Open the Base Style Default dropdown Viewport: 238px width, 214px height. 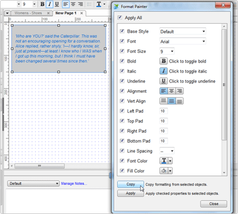click(183, 32)
